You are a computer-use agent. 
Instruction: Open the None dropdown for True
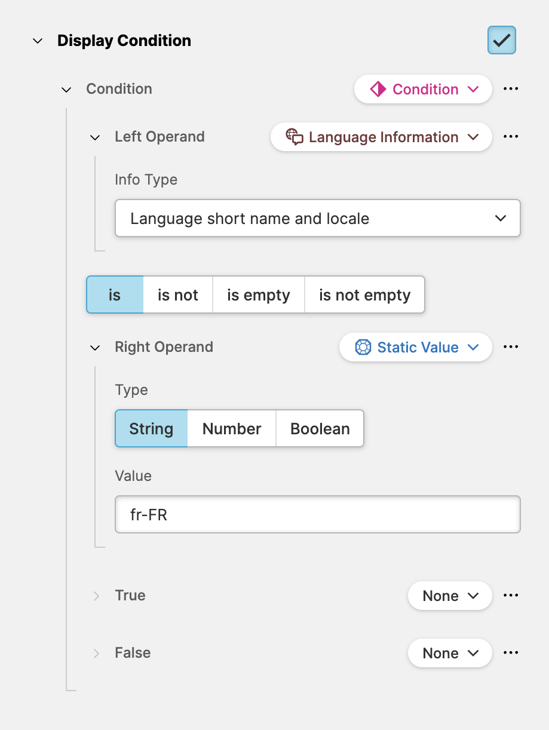tap(450, 596)
